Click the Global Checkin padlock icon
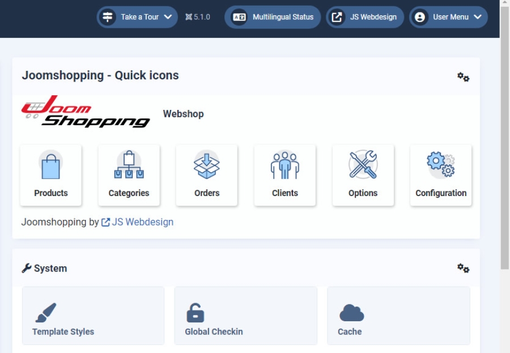The height and width of the screenshot is (353, 510). [x=195, y=313]
